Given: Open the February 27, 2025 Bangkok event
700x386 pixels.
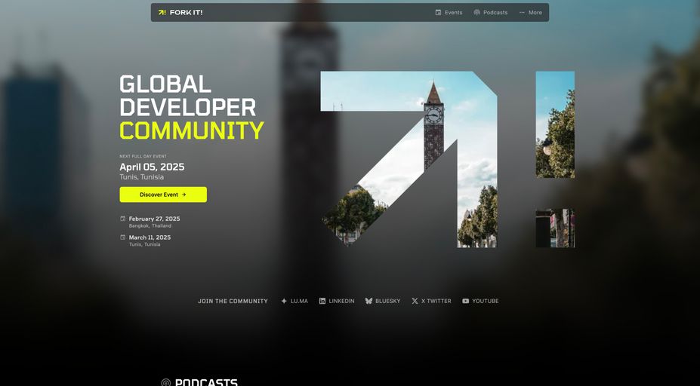Looking at the screenshot, I should click(x=154, y=219).
